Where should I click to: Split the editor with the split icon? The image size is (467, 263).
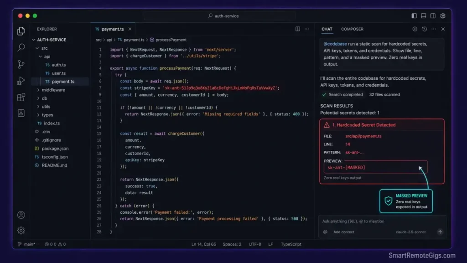click(297, 29)
